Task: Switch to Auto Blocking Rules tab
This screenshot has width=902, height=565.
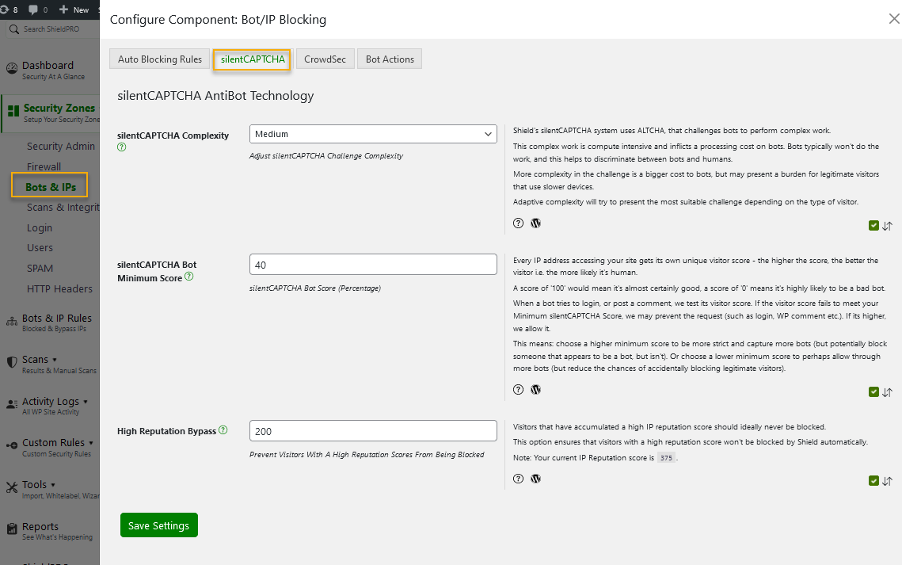Action: [160, 59]
